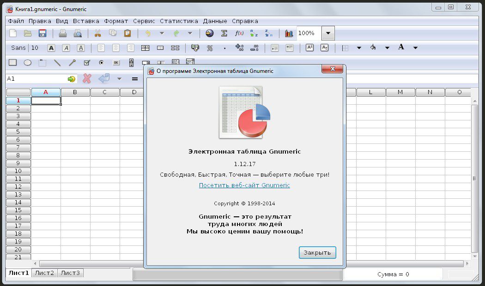Insert an OK button control from the object toolbar
This screenshot has height=286, width=485.
[116, 63]
